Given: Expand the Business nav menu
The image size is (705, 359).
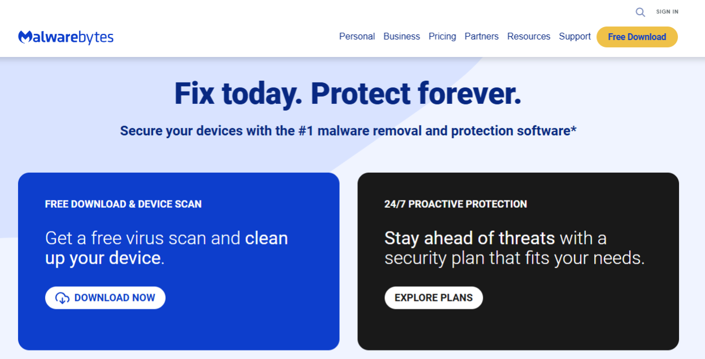Looking at the screenshot, I should [401, 37].
